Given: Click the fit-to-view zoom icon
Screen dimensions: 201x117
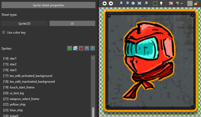Looking at the screenshot, I should pos(139,3).
